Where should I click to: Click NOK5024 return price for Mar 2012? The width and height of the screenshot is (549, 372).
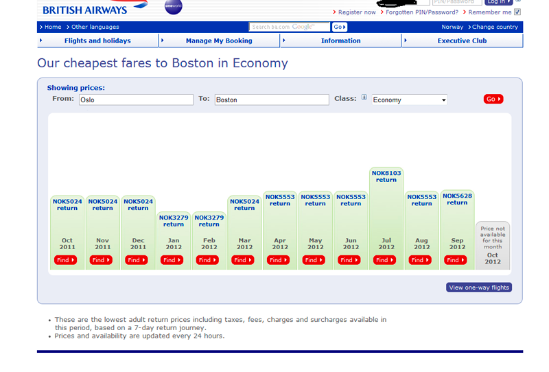click(x=244, y=205)
